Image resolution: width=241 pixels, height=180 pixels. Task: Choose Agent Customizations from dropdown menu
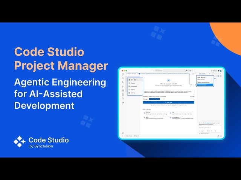[205, 82]
